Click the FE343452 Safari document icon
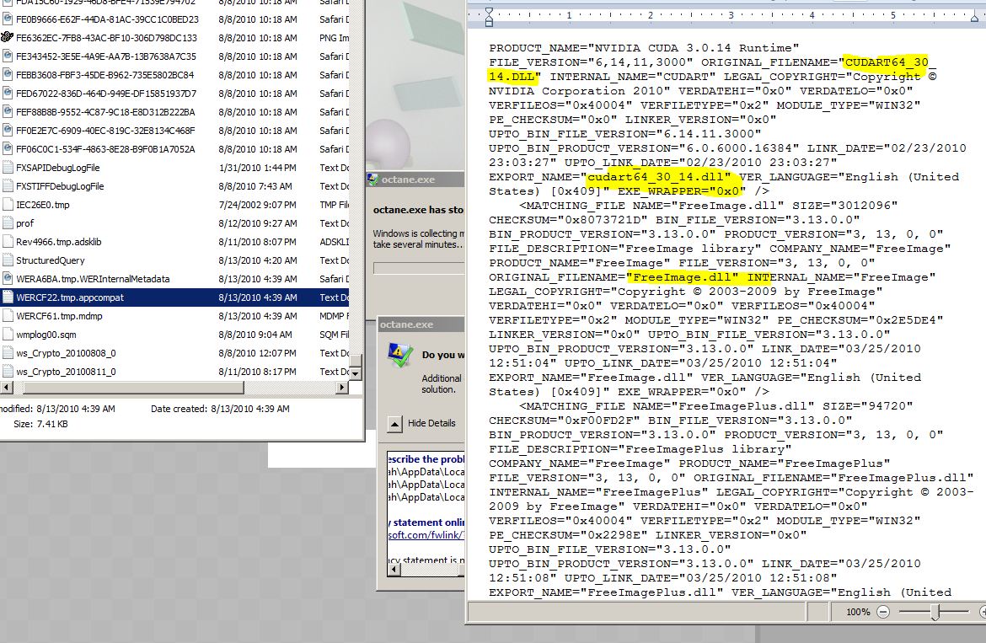This screenshot has width=986, height=643. click(x=8, y=56)
